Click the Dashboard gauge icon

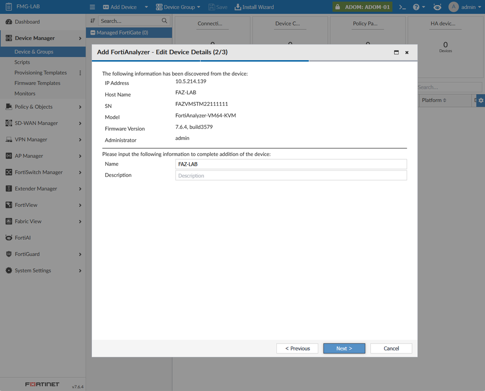9,22
